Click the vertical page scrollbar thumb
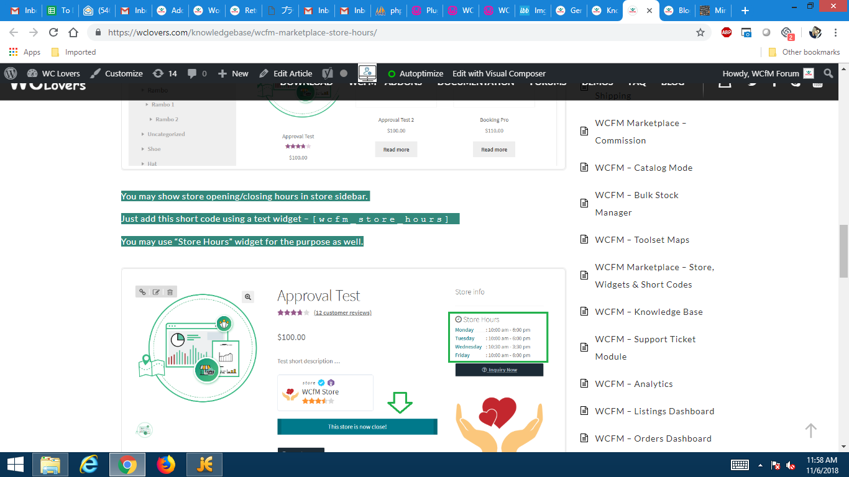The image size is (849, 477). coord(843,251)
